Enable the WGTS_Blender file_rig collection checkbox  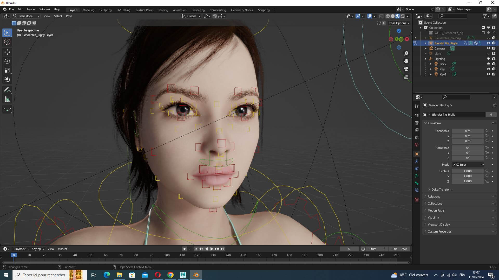click(x=483, y=33)
